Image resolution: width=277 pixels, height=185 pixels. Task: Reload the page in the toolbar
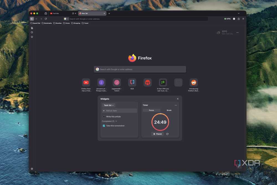(x=46, y=19)
